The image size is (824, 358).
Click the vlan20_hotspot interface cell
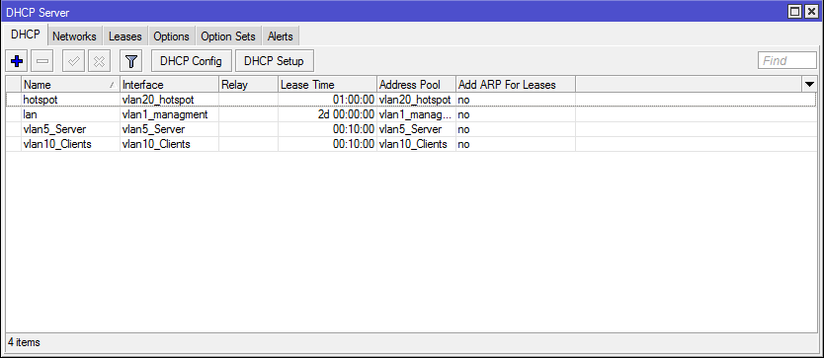click(169, 100)
